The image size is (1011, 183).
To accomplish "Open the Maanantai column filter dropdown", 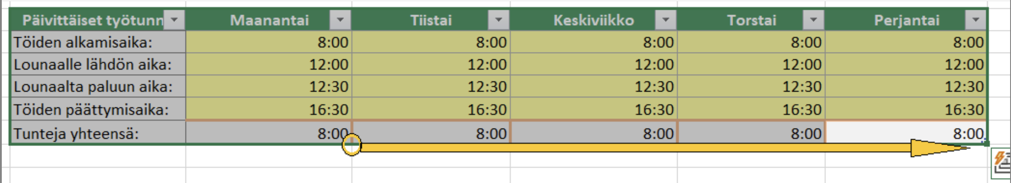I will (340, 20).
